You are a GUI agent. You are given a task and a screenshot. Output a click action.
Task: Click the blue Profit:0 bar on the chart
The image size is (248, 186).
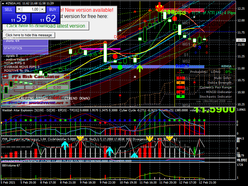157,67
